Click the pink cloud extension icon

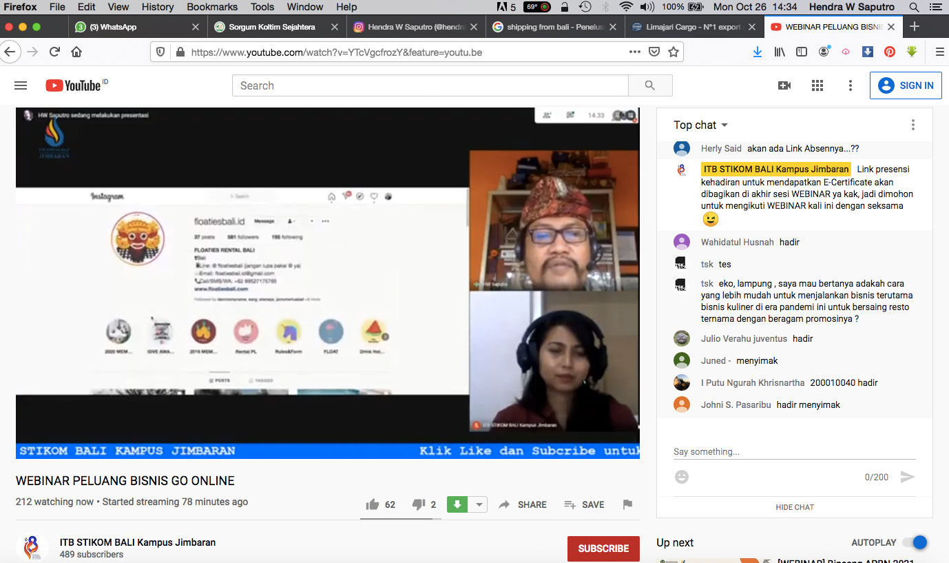click(846, 52)
